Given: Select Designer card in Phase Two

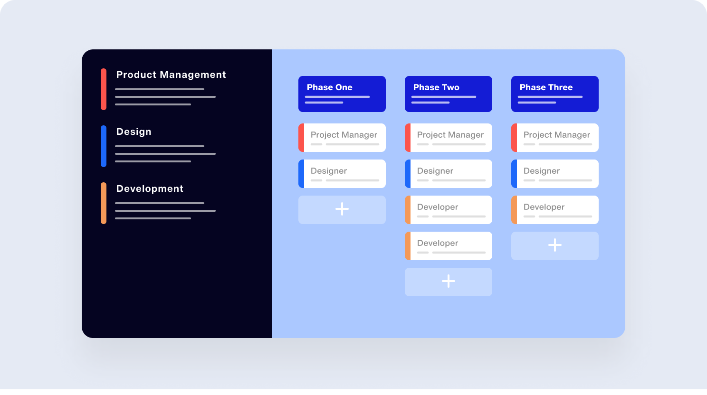Looking at the screenshot, I should tap(449, 174).
